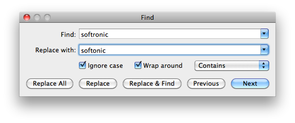Screen dimensions: 295x123
Task: Go to the Previous match
Action: 206,84
